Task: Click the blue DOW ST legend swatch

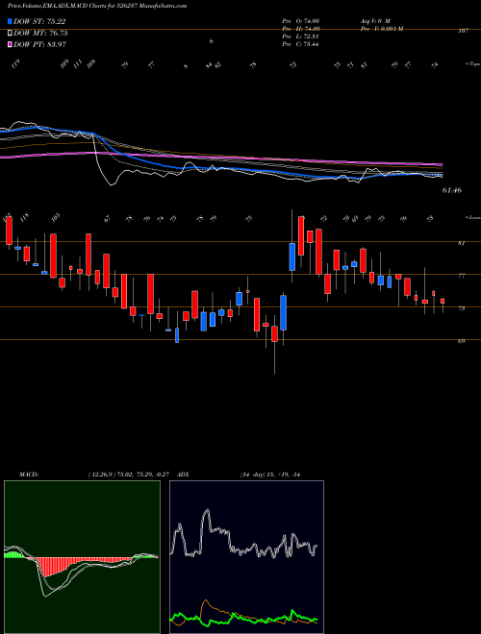Action: 10,21
